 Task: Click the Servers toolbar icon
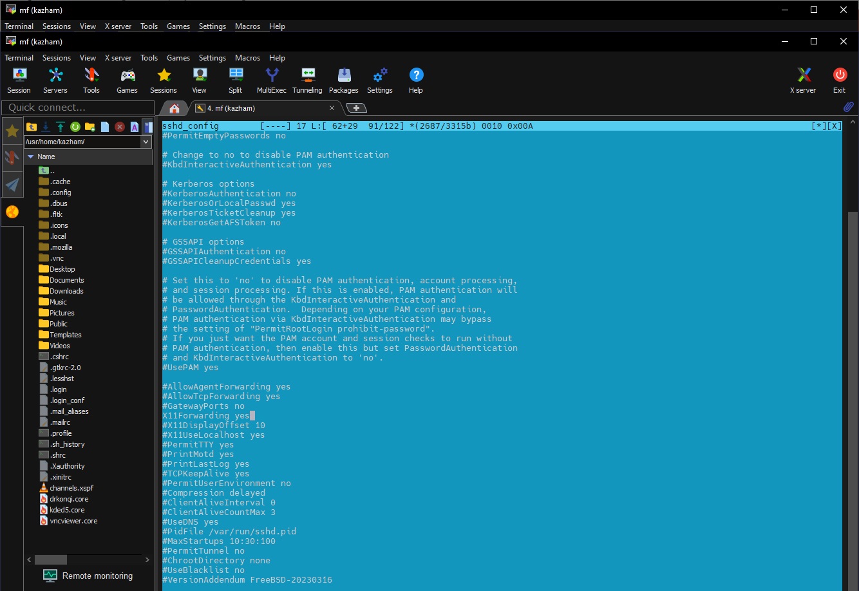click(55, 80)
